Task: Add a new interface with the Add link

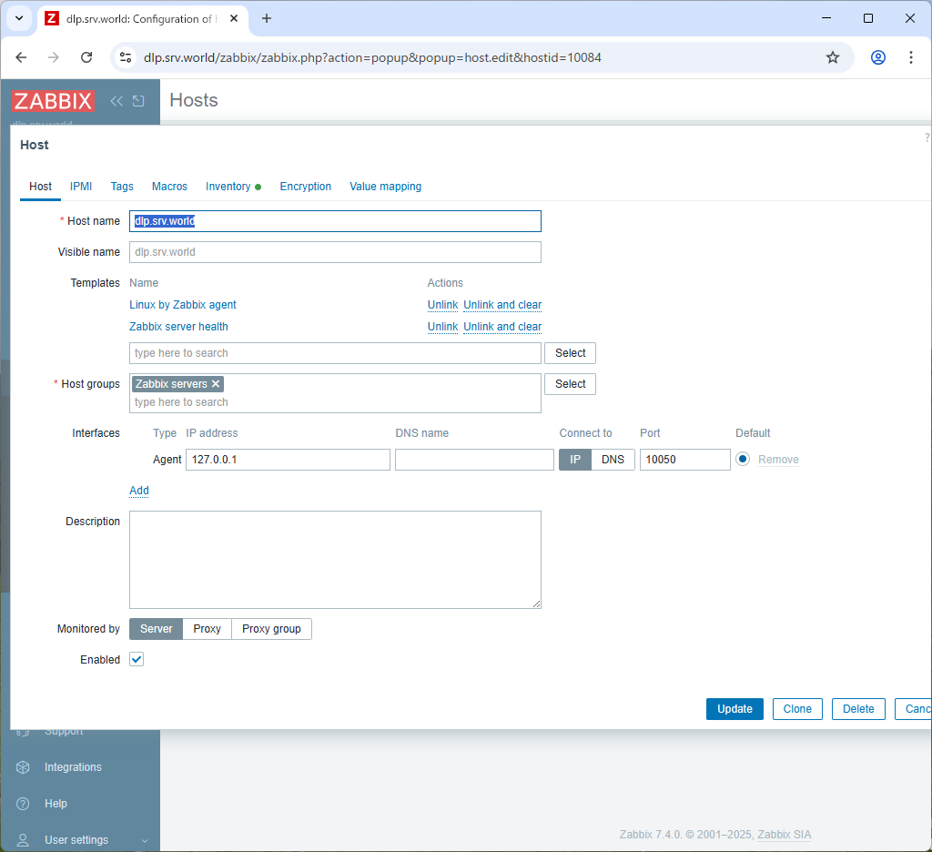Action: click(138, 490)
